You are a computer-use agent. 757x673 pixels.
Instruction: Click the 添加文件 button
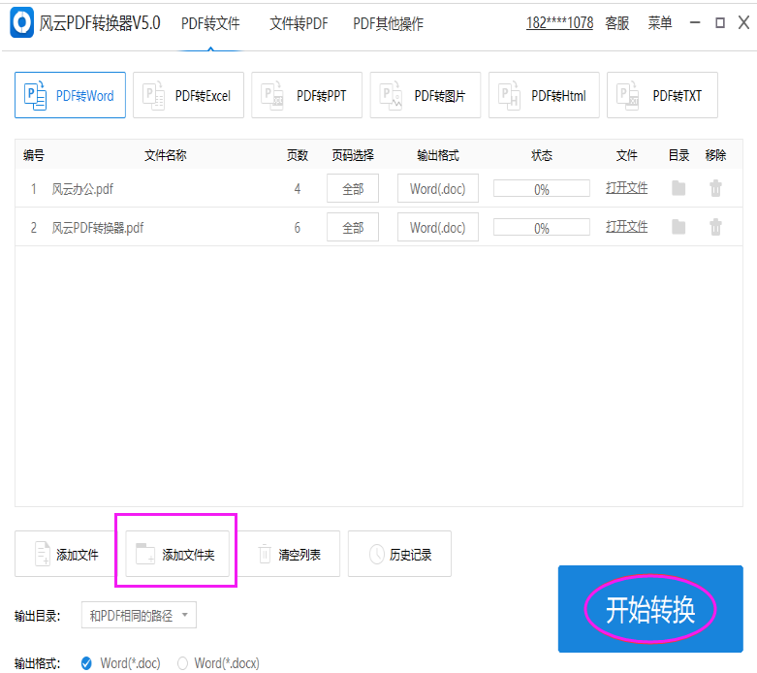65,554
